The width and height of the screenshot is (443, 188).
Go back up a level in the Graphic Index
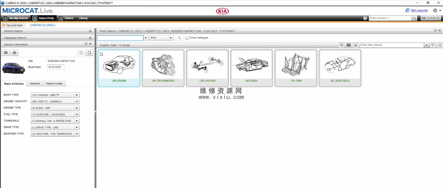pyautogui.click(x=342, y=45)
